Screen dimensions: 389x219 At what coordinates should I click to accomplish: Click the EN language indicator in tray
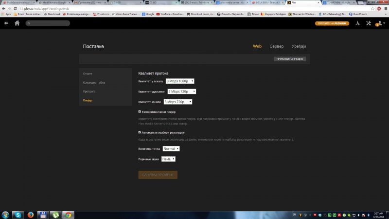click(294, 215)
